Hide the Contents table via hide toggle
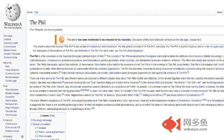Viewport: 224px width, 140px height. [x=52, y=116]
